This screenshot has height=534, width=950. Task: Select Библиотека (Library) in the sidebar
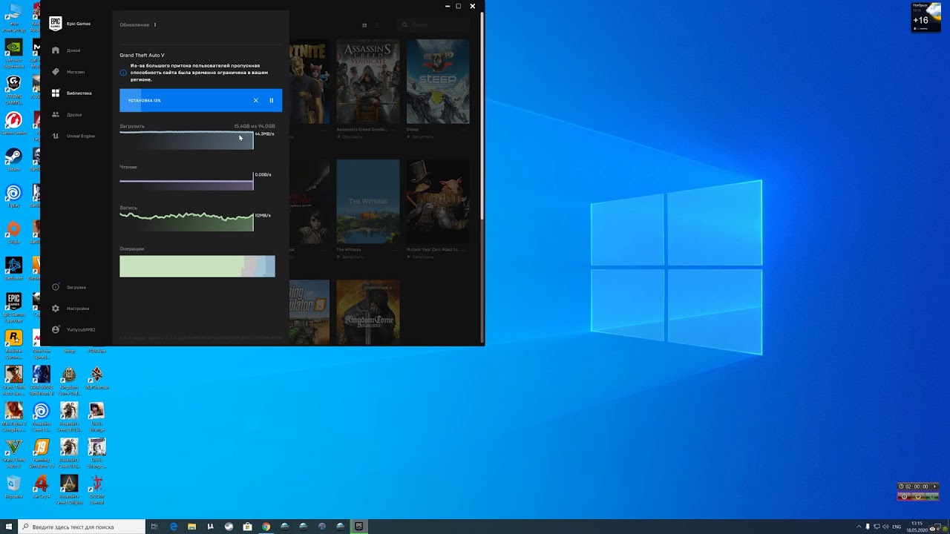click(71, 93)
